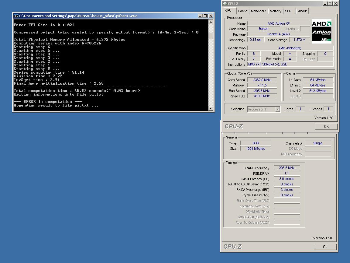Click the 'MMX (+), 3DNow! (+), SSE' instructions field
The height and width of the screenshot is (263, 350).
tap(290, 65)
